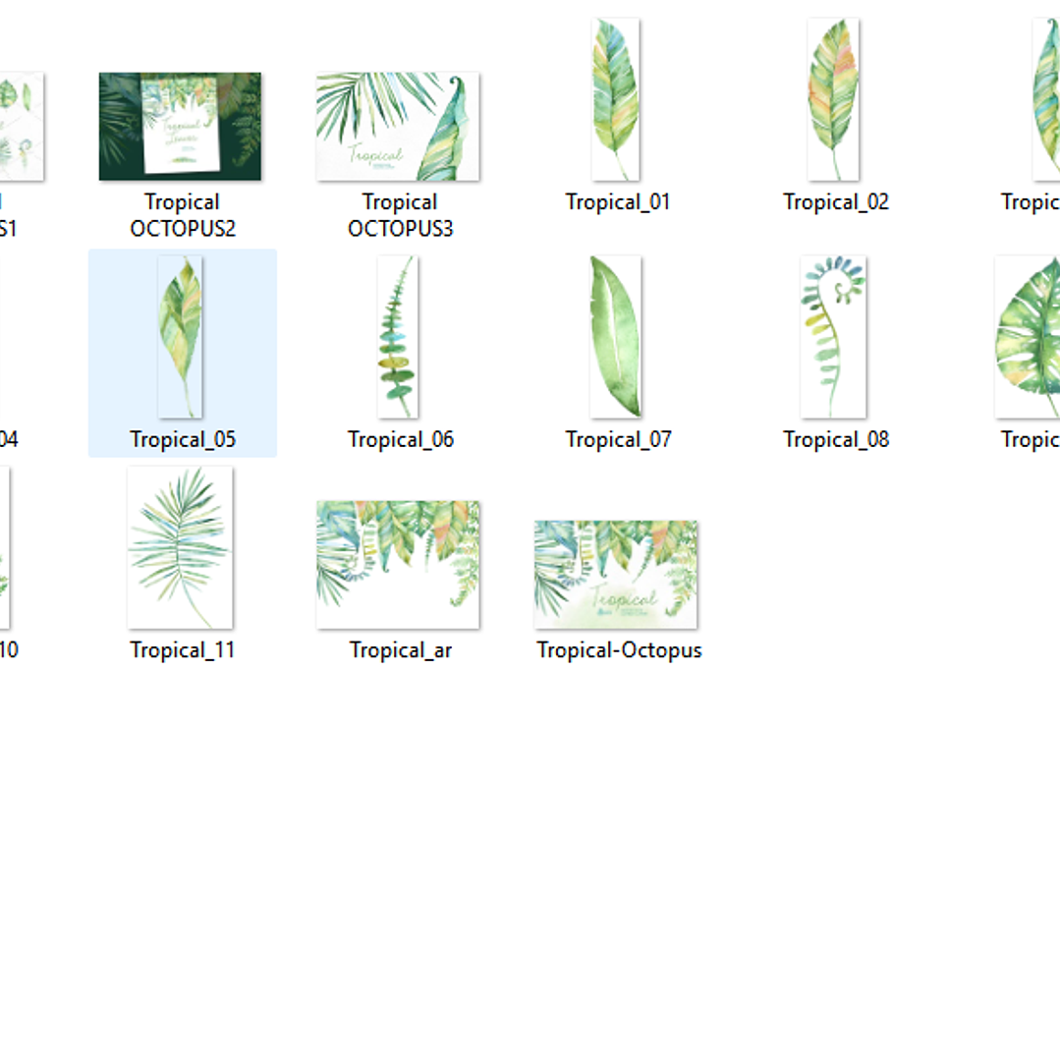Open the Tropical OCTOPUS3 preview image
Viewport: 1060px width, 1060px height.
click(x=398, y=126)
